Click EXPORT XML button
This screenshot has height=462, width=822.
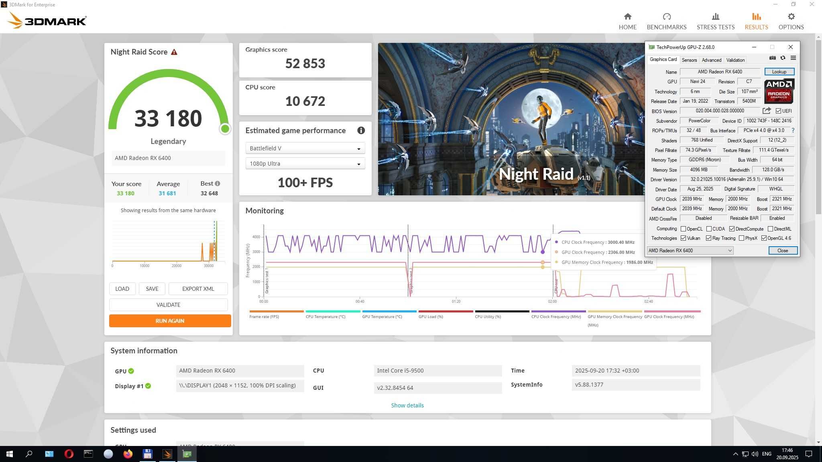[198, 289]
